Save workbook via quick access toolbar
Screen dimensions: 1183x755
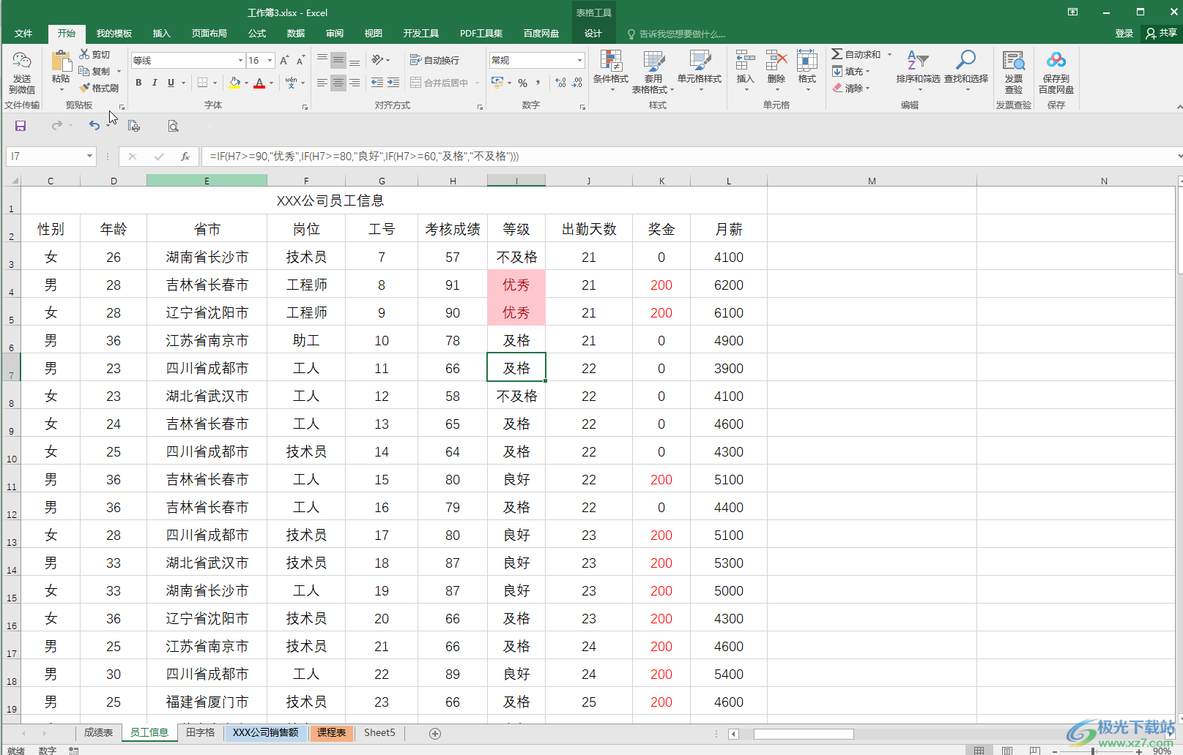coord(21,126)
